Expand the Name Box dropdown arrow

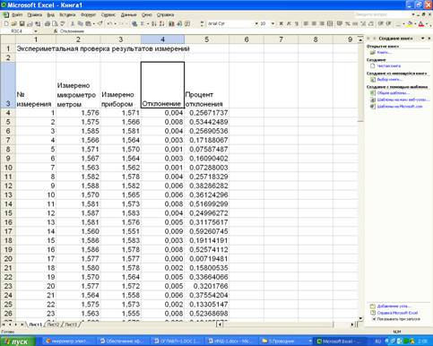[x=36, y=31]
